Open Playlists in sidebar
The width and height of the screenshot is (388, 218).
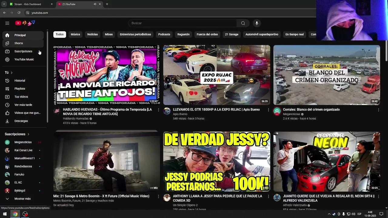point(23,89)
